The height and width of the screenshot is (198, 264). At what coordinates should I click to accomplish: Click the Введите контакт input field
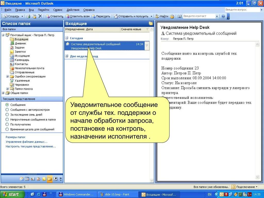199,16
